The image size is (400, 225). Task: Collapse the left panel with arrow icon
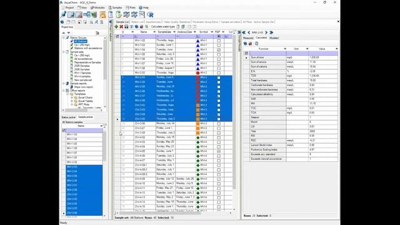(x=111, y=22)
